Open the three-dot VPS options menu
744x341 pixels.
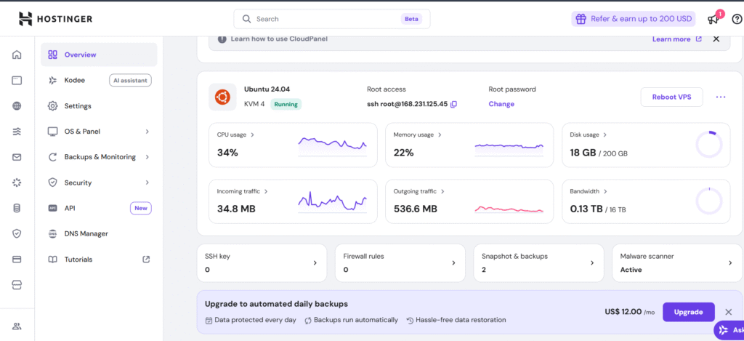(721, 97)
